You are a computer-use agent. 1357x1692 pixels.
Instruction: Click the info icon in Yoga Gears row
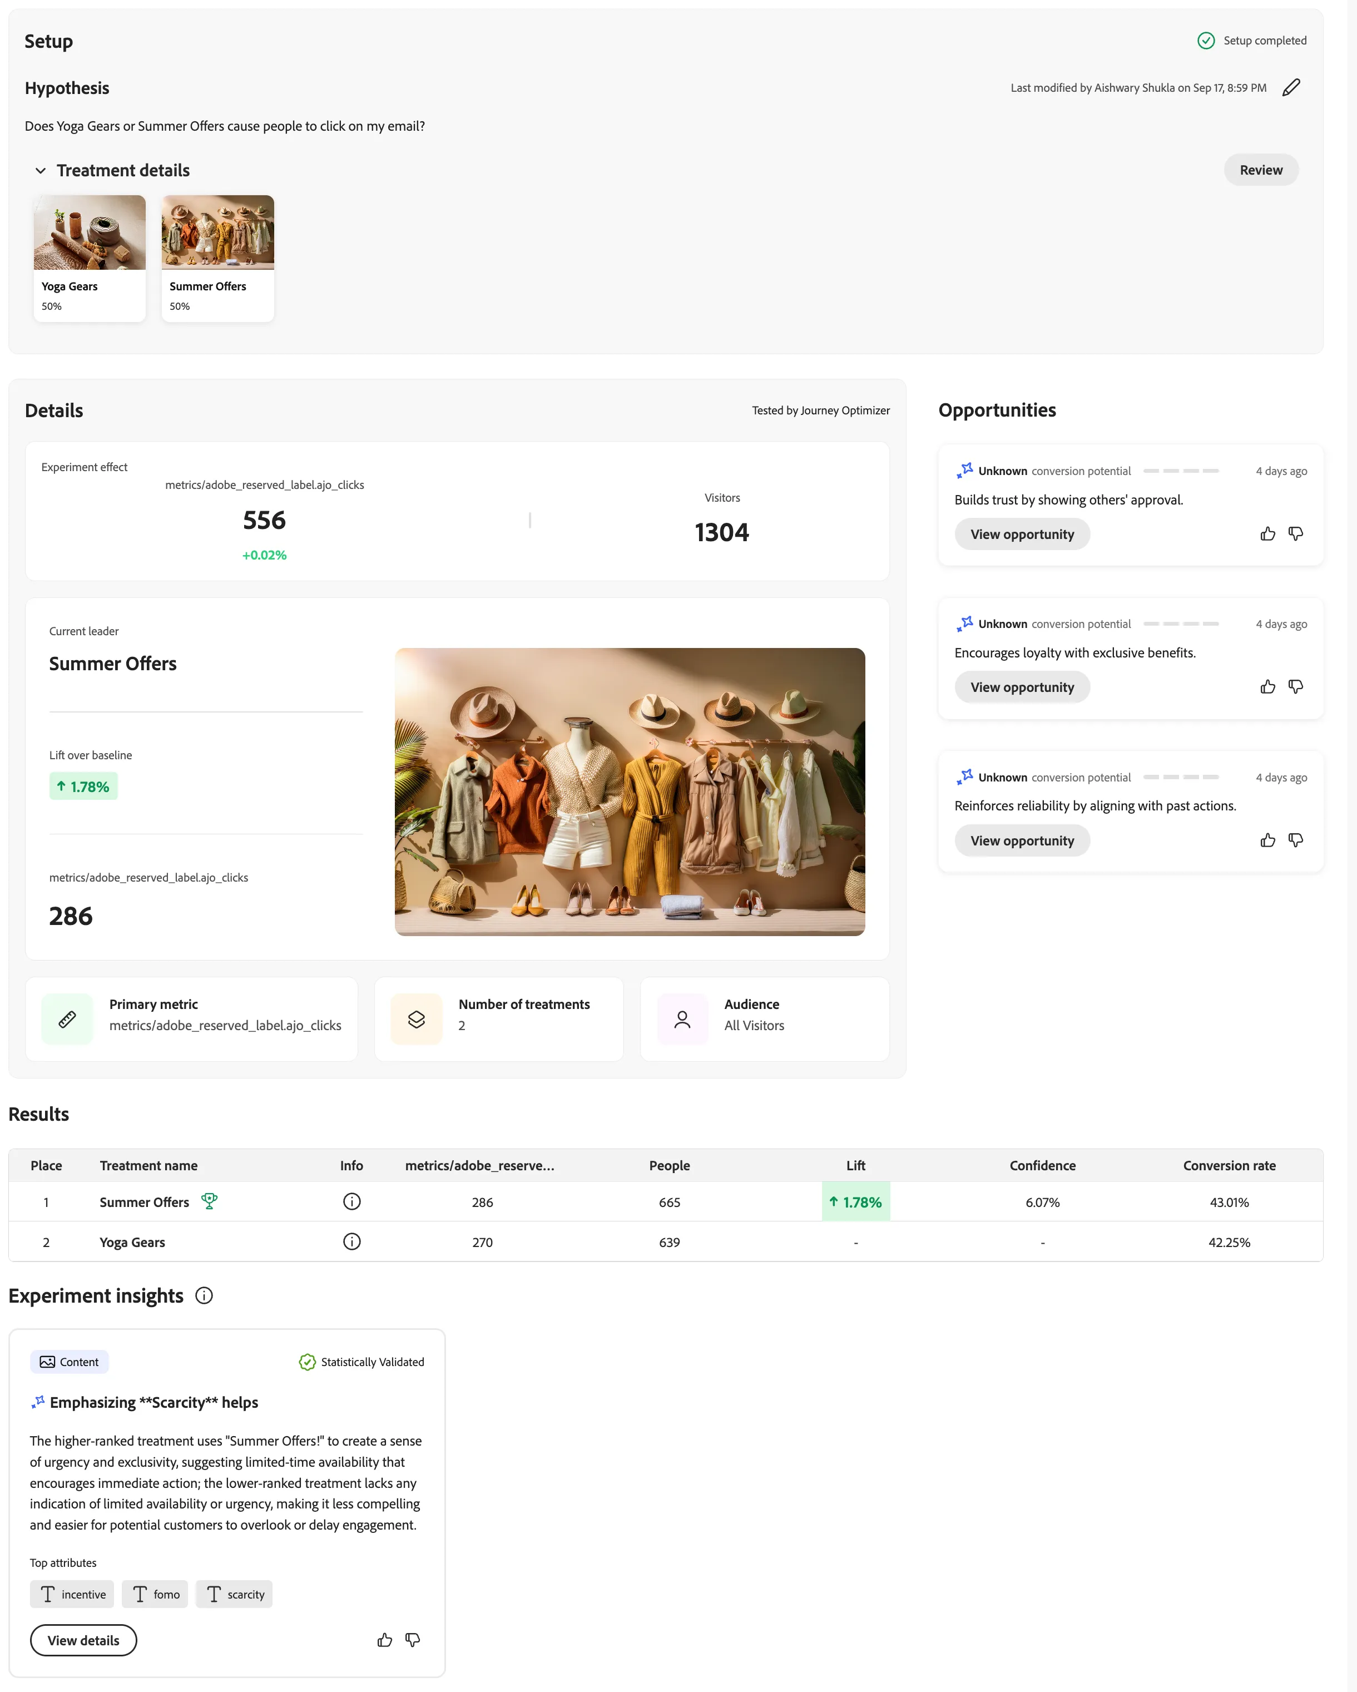[351, 1241]
